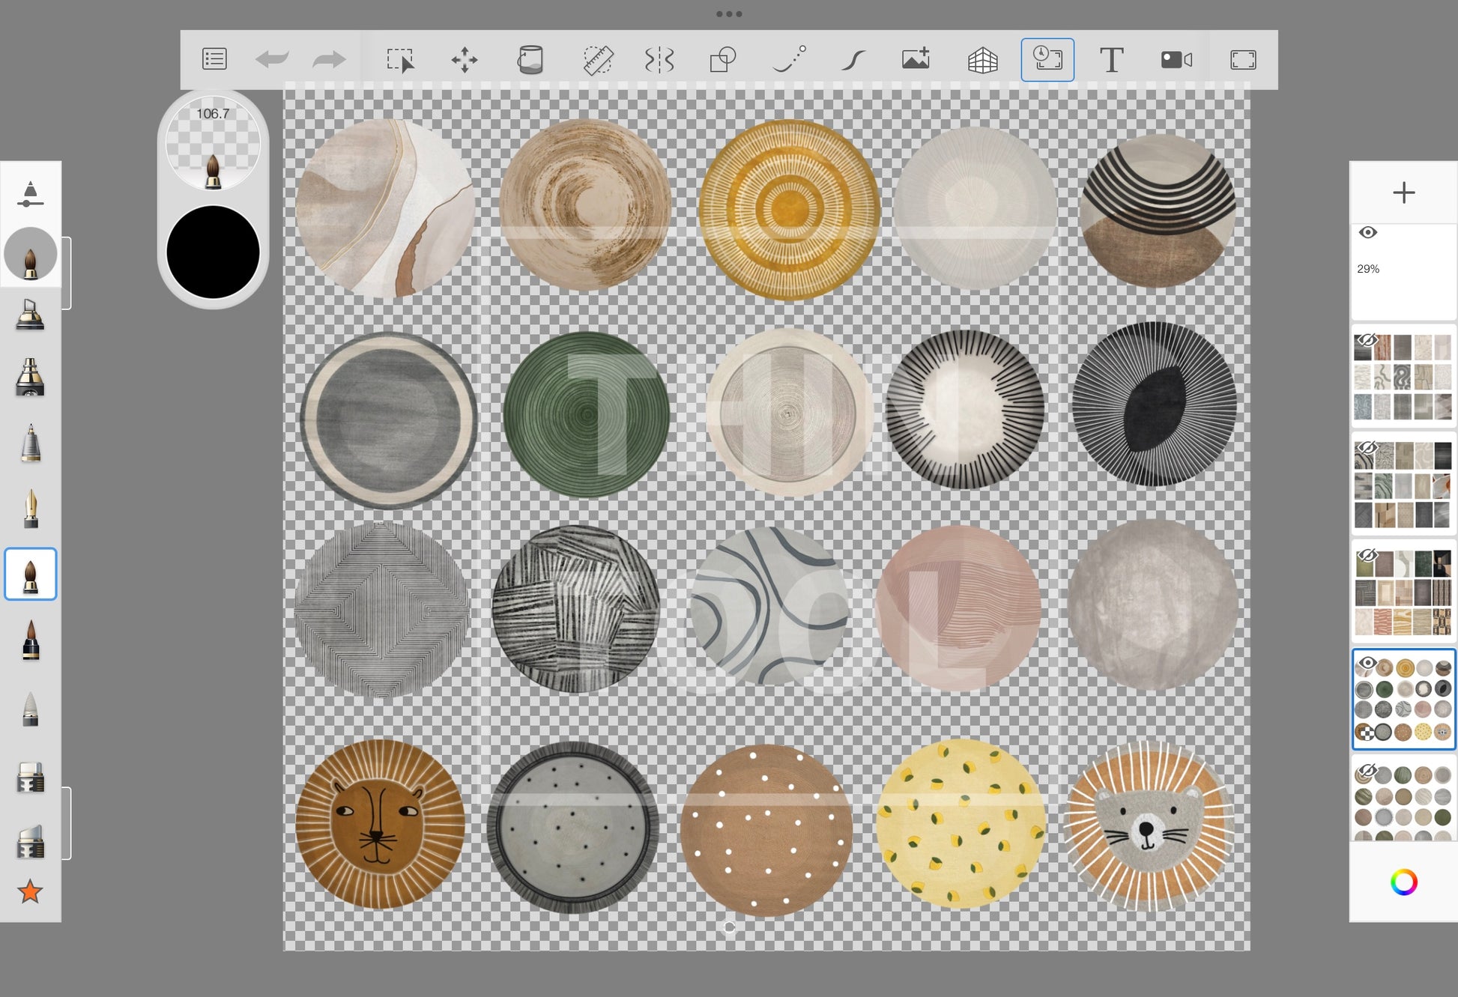Select the orange patterned rugs layer thumbnail
The width and height of the screenshot is (1458, 997).
(x=1403, y=593)
